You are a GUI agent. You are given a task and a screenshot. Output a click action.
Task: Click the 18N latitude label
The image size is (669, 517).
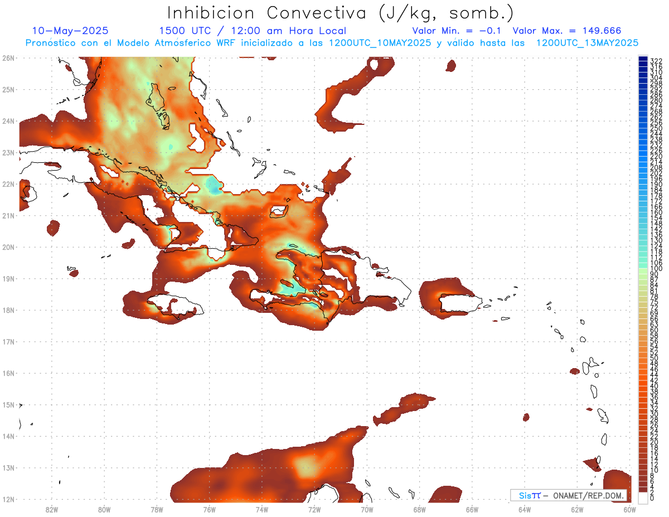coord(8,310)
